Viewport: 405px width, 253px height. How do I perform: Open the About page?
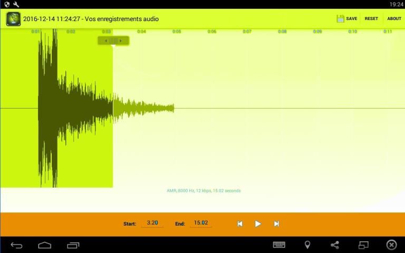click(x=394, y=18)
